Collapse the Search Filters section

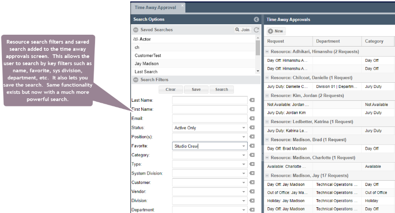tap(135, 80)
